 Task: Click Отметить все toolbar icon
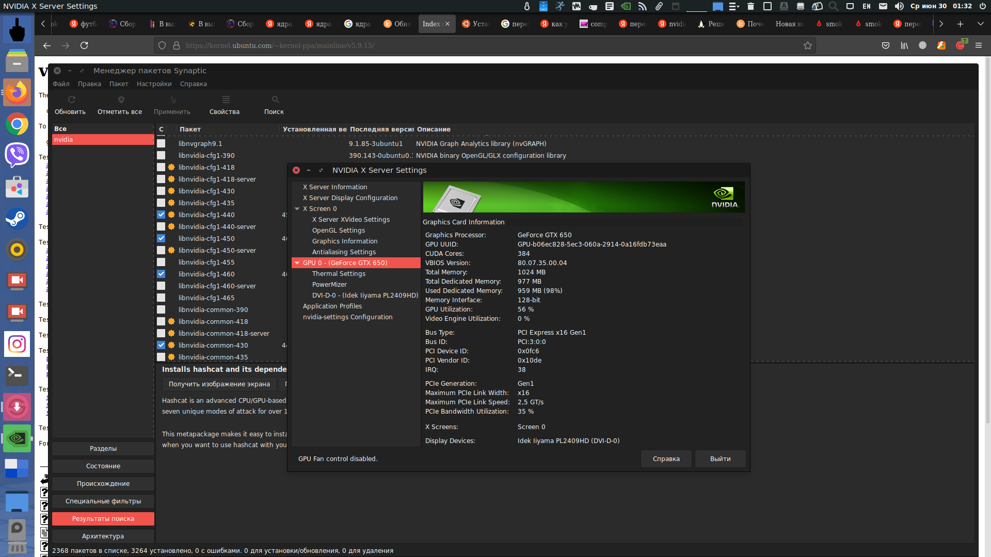click(121, 100)
